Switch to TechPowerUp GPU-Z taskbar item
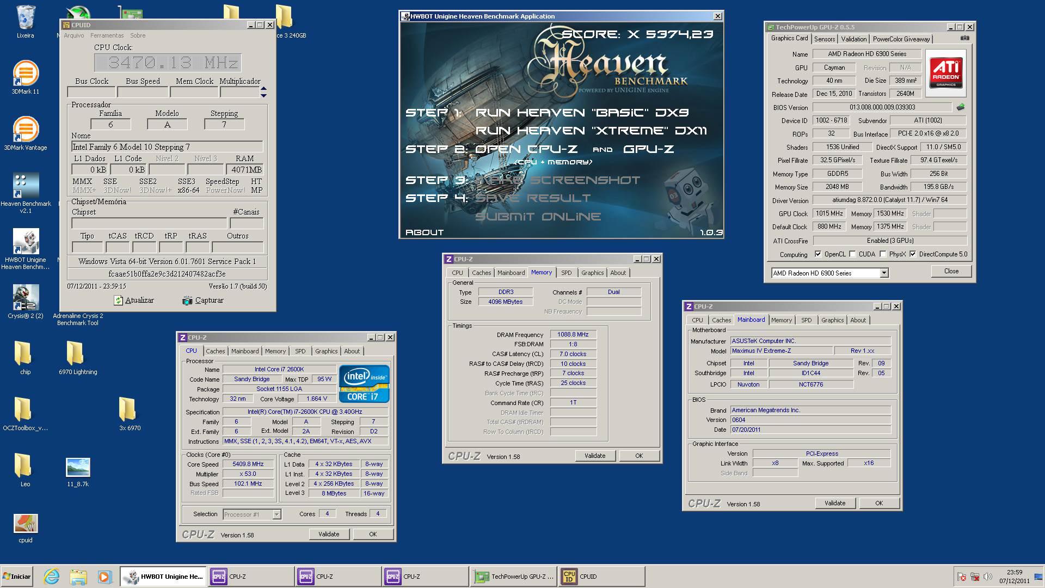 [514, 577]
